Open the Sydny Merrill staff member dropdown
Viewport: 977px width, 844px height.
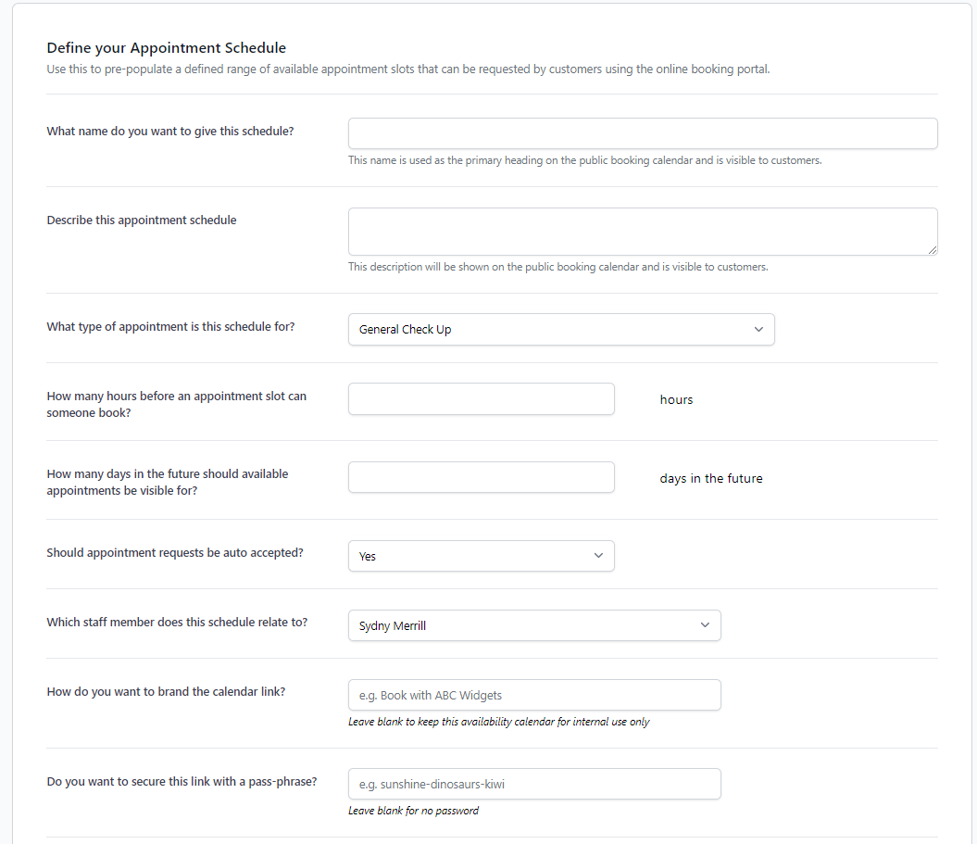click(534, 625)
